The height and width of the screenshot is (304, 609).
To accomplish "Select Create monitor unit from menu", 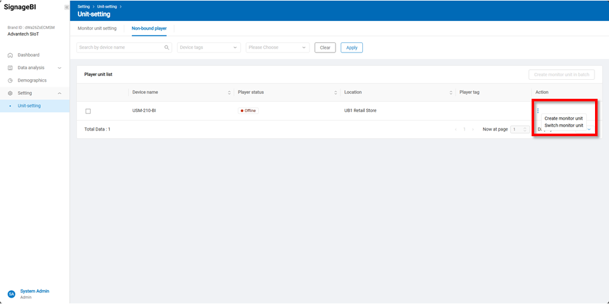I will coord(563,118).
